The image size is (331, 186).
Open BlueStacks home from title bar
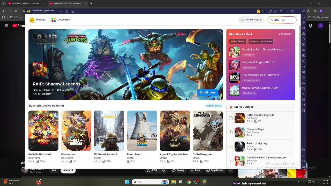67,11
